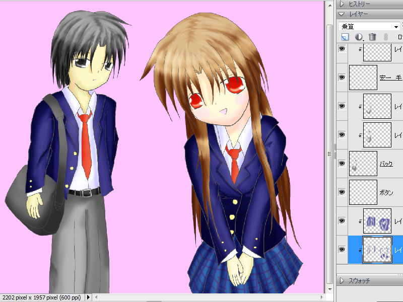The height and width of the screenshot is (302, 403).
Task: Click the canvas vertical scrollbar thumb
Action: coord(330,154)
